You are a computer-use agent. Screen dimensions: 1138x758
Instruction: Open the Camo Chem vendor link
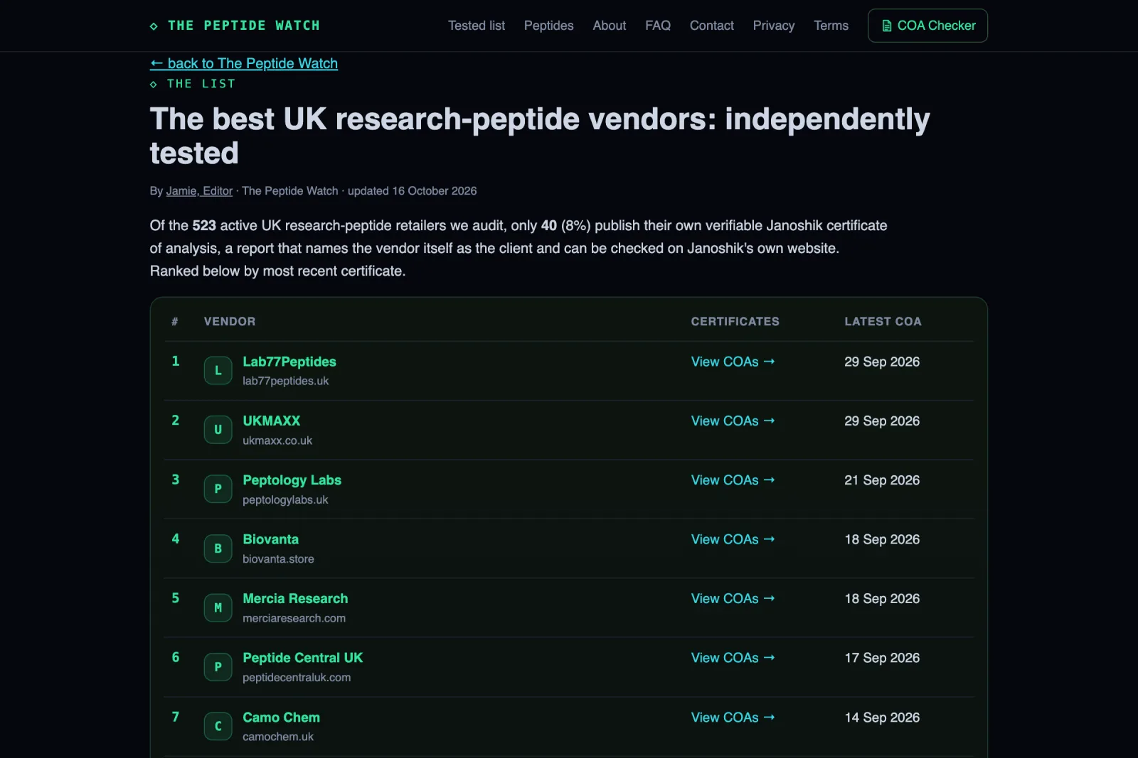pyautogui.click(x=281, y=718)
